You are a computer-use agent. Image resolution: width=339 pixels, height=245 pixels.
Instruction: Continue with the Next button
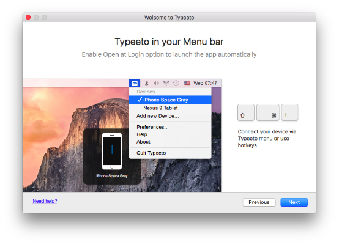click(294, 202)
